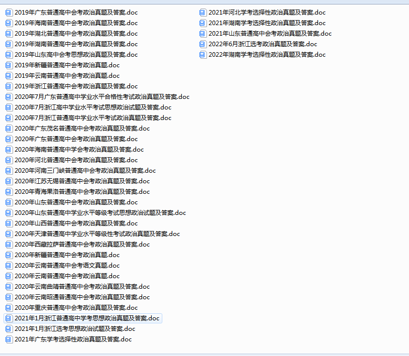Viewport: 409px width, 356px height.
Task: Select the 2019年山东高中会考思想政治 file name
Action: (x=76, y=54)
